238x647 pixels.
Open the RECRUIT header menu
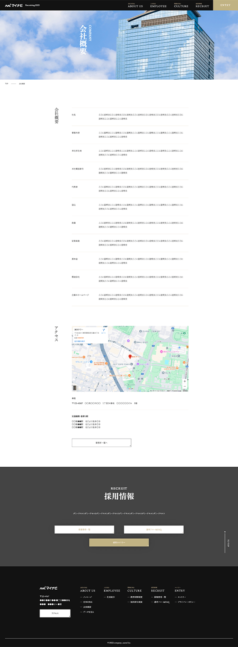[x=202, y=6]
